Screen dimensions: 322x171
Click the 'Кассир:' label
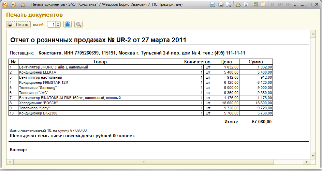coord(18,150)
